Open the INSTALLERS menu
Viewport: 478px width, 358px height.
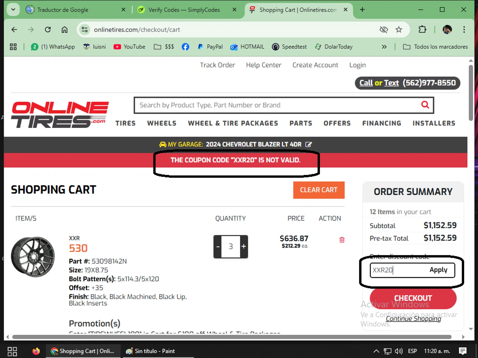(434, 123)
